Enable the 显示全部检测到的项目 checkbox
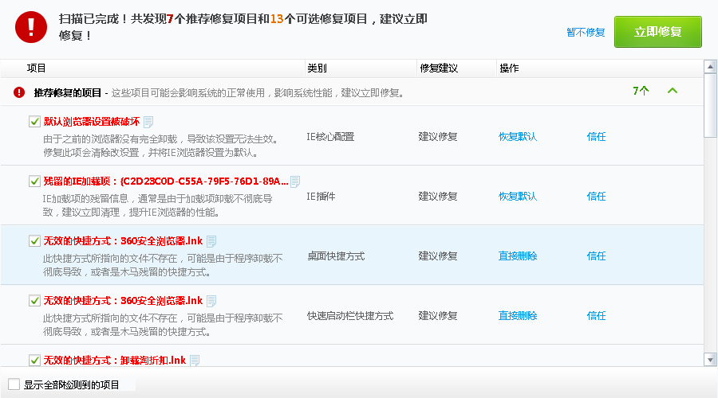Image resolution: width=718 pixels, height=398 pixels. click(x=14, y=384)
